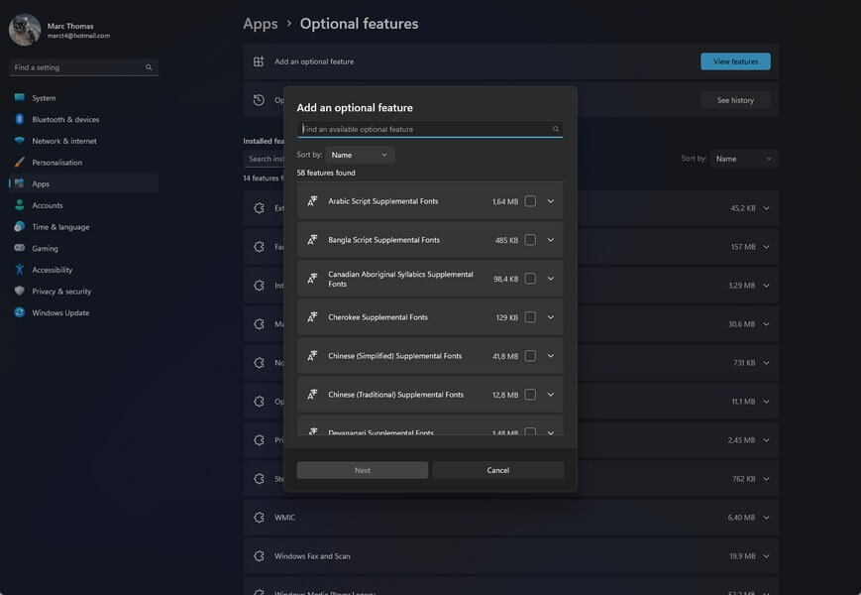
Task: Check the Cherokee Supplemental Fonts checkbox
Action: 530,317
